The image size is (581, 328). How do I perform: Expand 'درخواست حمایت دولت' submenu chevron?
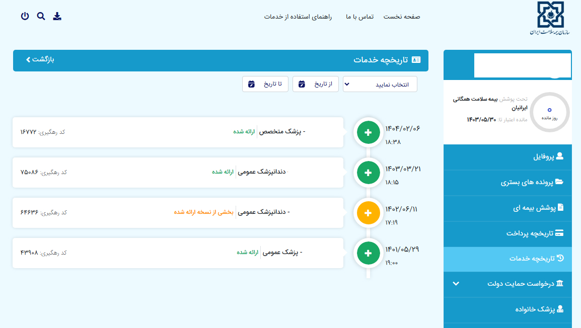(x=456, y=284)
